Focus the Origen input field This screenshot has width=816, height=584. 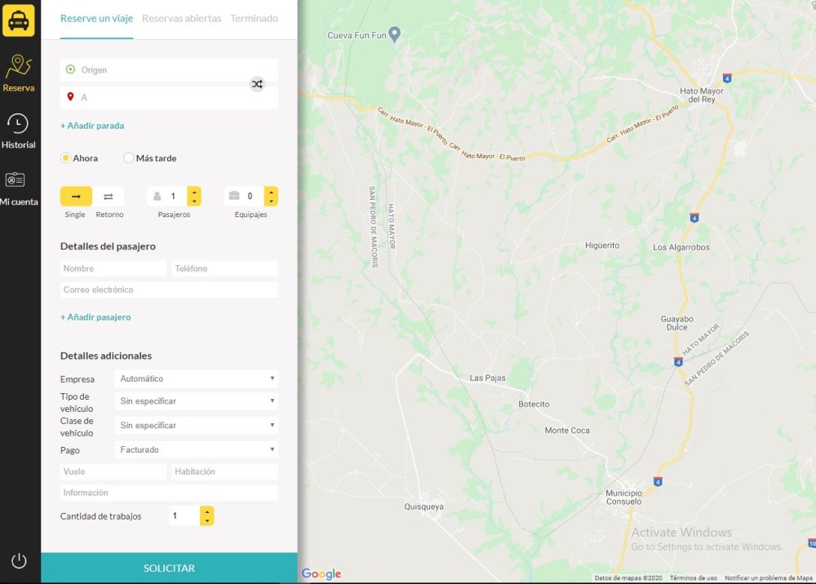[169, 69]
